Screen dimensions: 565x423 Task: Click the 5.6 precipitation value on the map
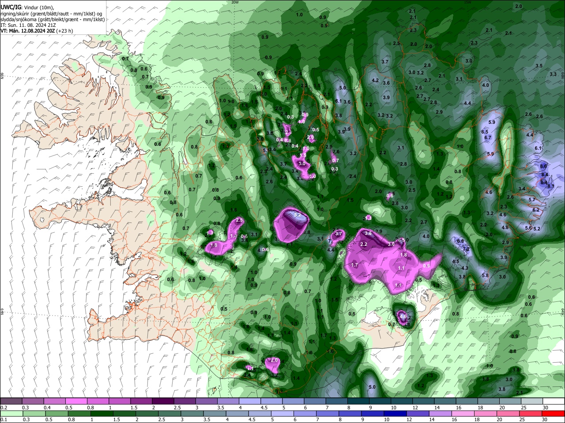pos(528,228)
